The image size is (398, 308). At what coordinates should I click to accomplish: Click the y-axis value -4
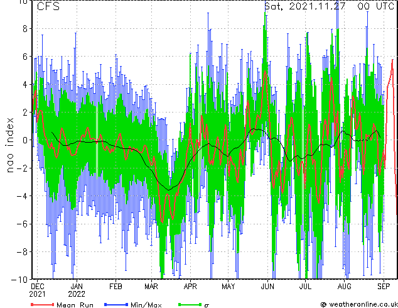21,196
